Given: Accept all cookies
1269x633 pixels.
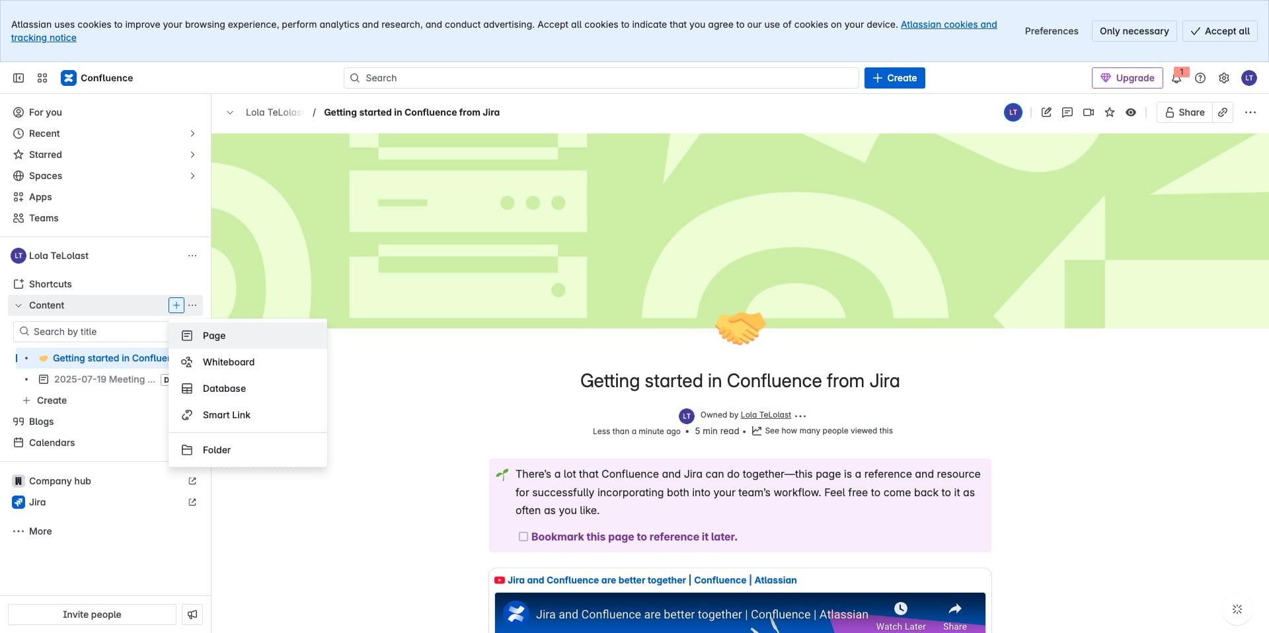Looking at the screenshot, I should 1219,31.
